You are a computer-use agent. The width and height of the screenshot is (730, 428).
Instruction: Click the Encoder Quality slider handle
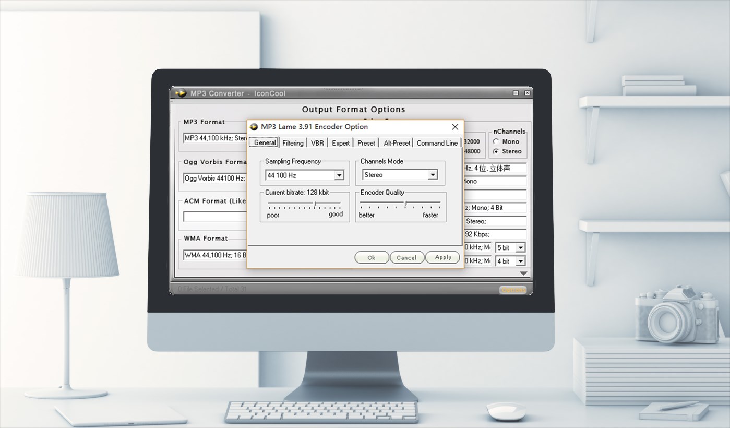point(405,203)
